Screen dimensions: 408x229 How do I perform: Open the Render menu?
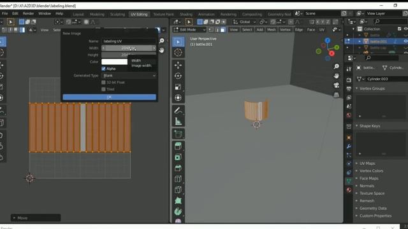point(28,13)
